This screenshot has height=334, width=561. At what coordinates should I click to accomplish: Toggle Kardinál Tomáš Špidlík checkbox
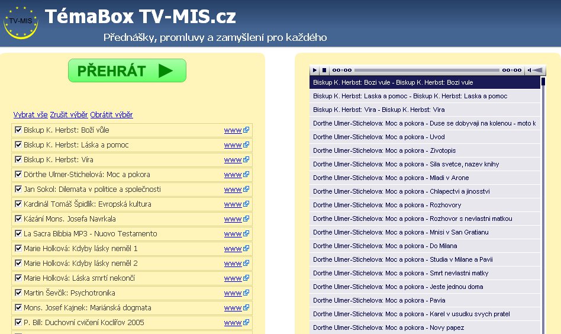[18, 204]
